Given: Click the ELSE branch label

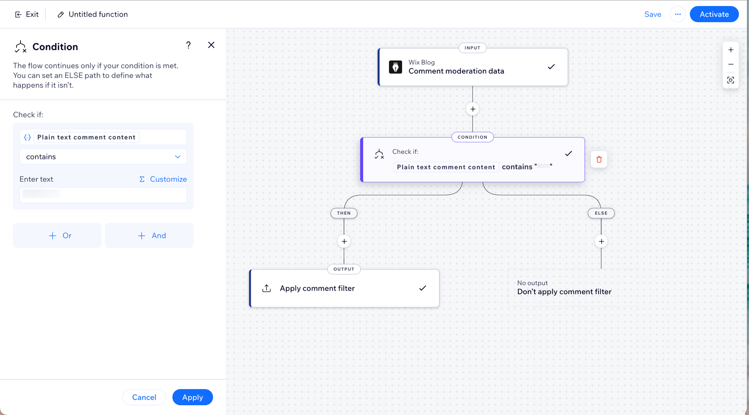Looking at the screenshot, I should 601,213.
